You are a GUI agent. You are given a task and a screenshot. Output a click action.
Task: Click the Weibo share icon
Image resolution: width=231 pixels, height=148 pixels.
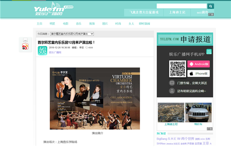click(25, 47)
